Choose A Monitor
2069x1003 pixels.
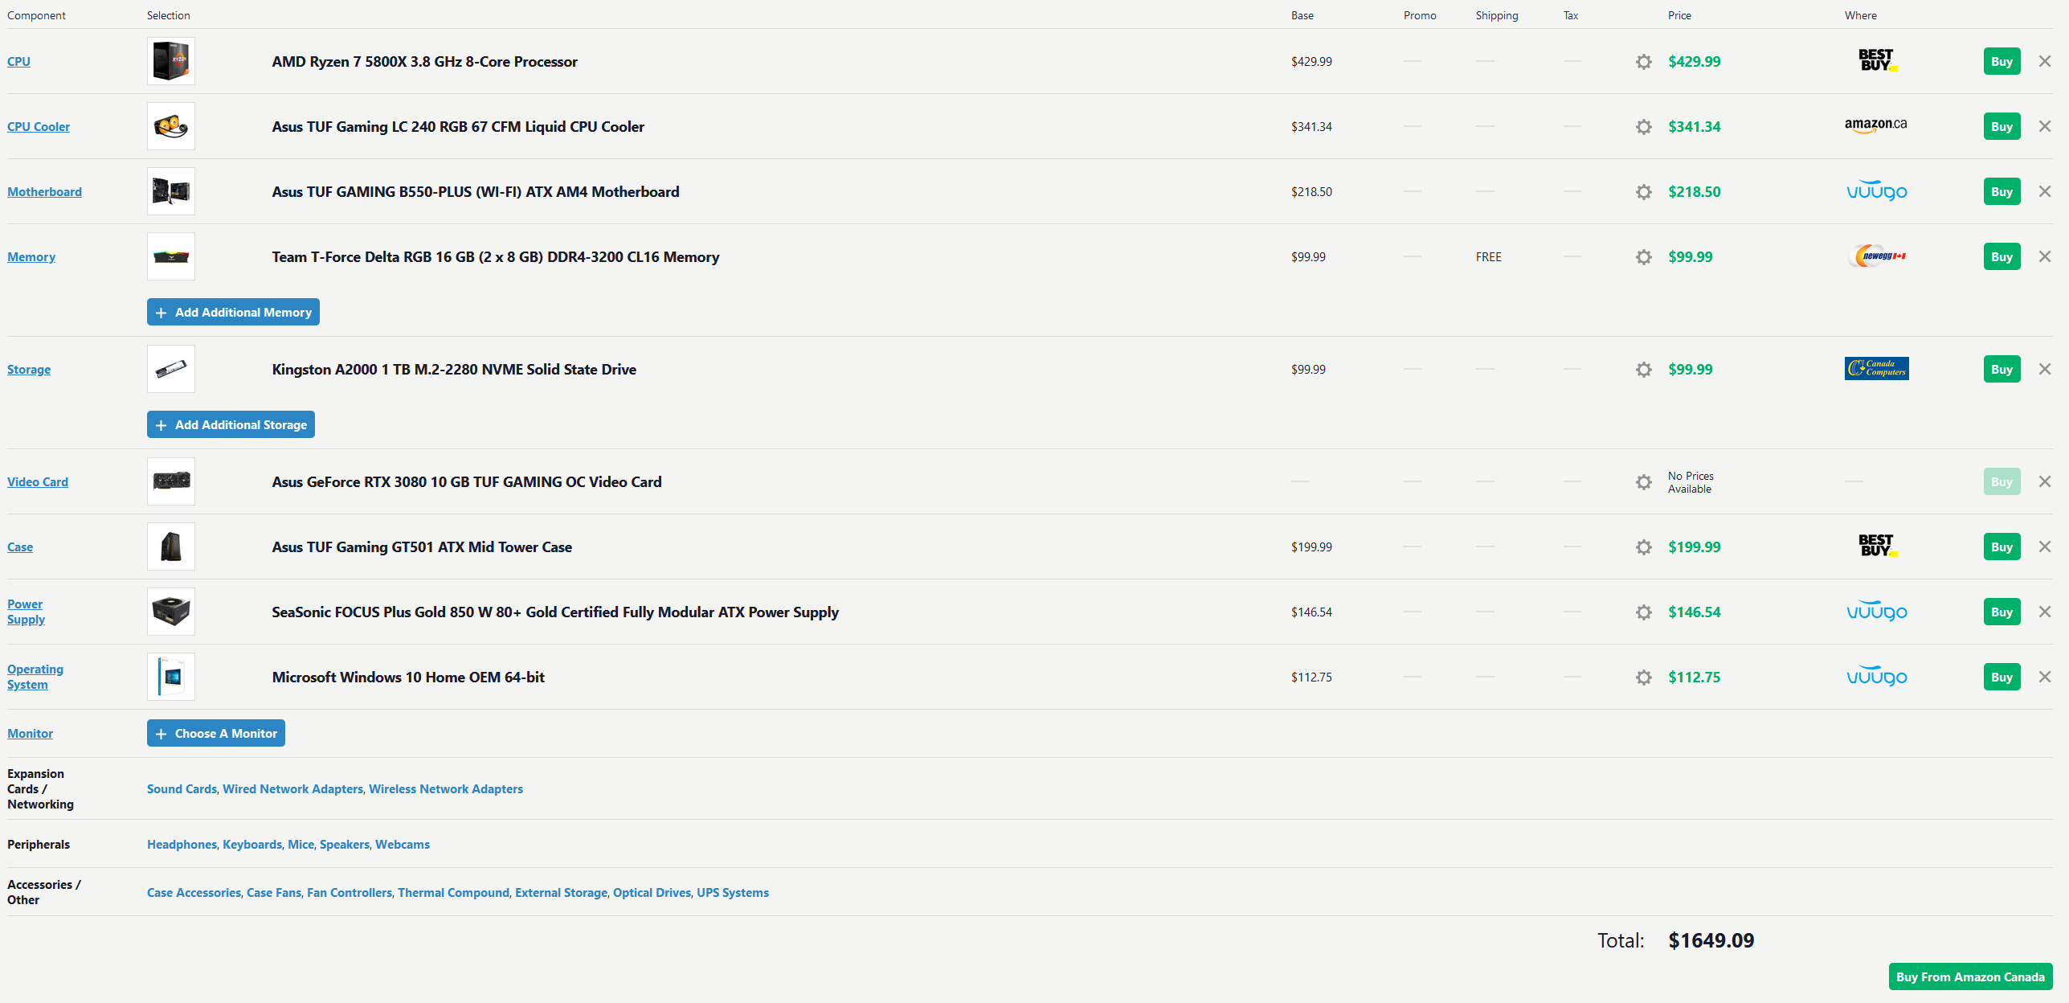[216, 734]
